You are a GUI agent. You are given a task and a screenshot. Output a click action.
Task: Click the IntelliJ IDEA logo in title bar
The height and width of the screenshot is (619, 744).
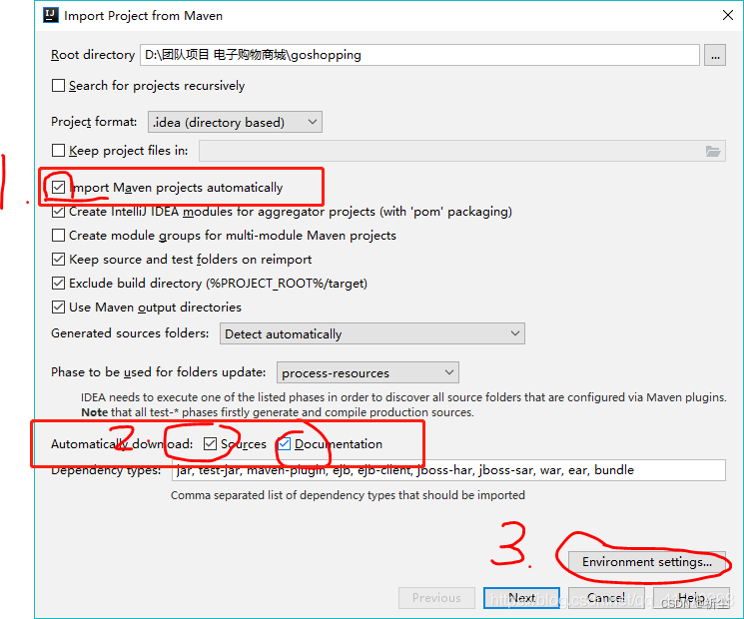click(x=51, y=16)
